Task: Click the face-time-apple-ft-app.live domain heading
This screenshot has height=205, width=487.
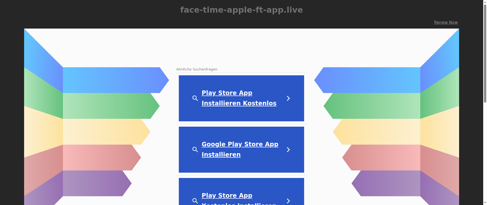Action: pos(241,10)
